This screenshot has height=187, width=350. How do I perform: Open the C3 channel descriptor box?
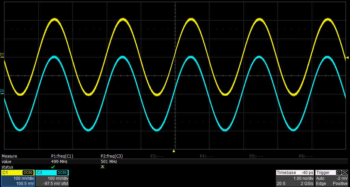(52, 178)
